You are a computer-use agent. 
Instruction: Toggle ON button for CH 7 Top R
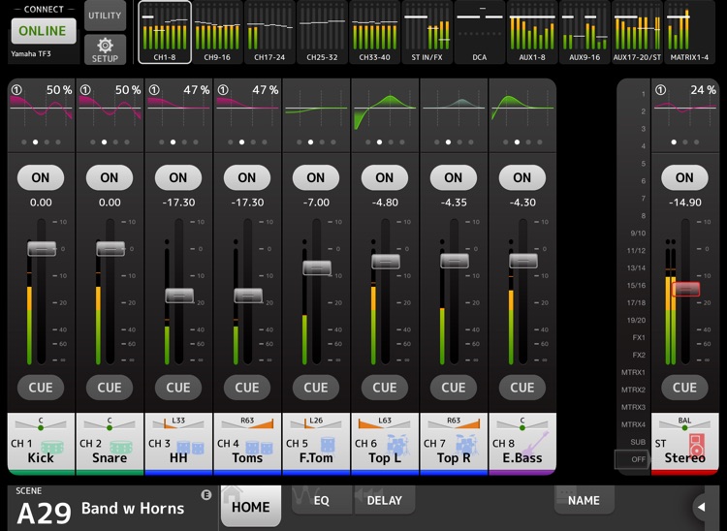pos(453,177)
